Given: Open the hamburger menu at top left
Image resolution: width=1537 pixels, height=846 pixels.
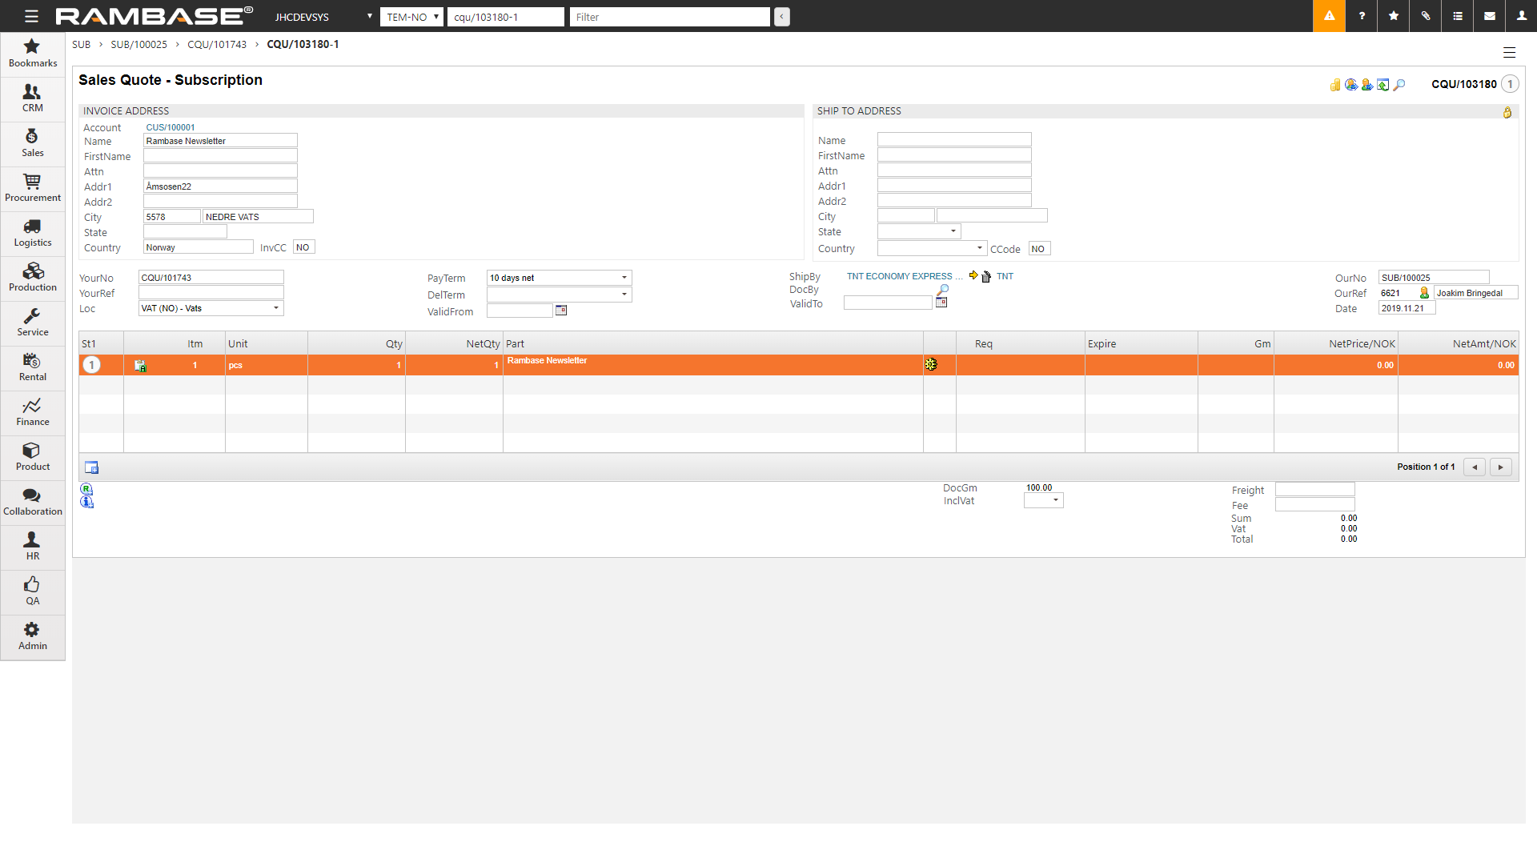Looking at the screenshot, I should click(x=31, y=16).
